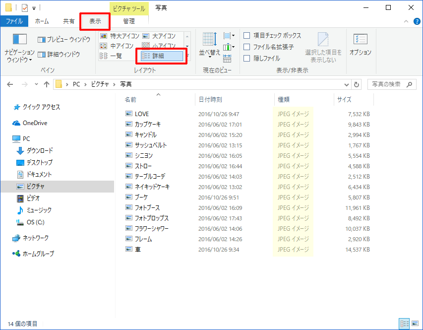Viewport: 423px width, 330px height.
Task: Toggle the Details window pane
Action: 59,55
